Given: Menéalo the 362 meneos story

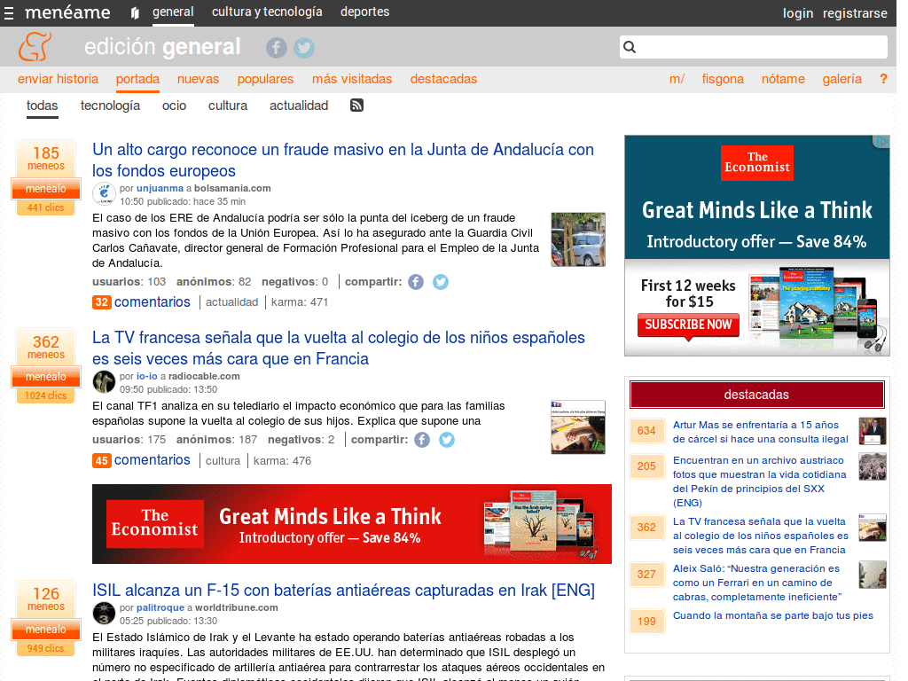Looking at the screenshot, I should pyautogui.click(x=46, y=377).
